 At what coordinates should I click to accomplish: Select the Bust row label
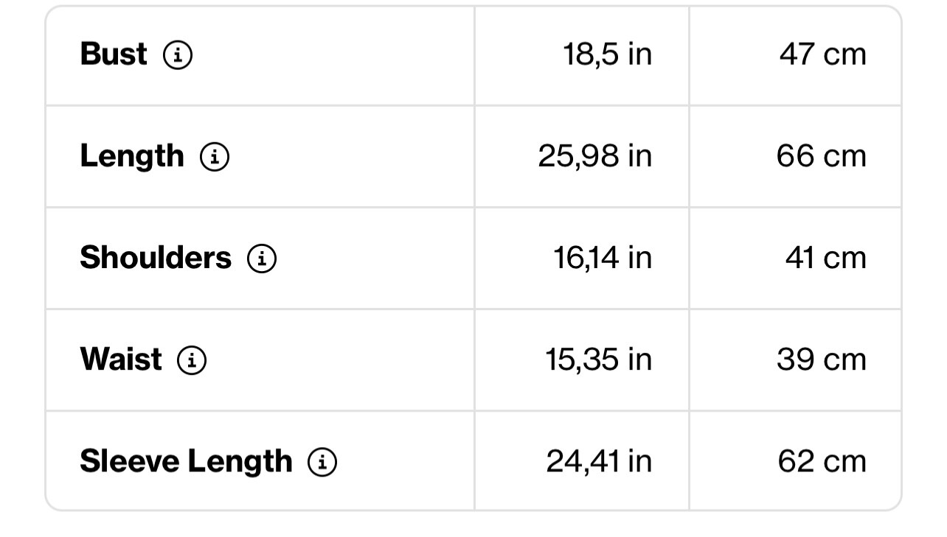(x=114, y=54)
